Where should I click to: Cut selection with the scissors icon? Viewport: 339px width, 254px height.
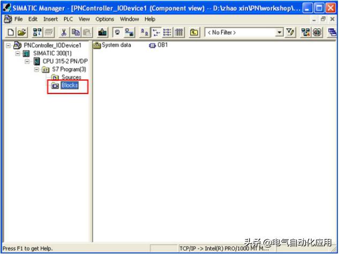[64, 33]
